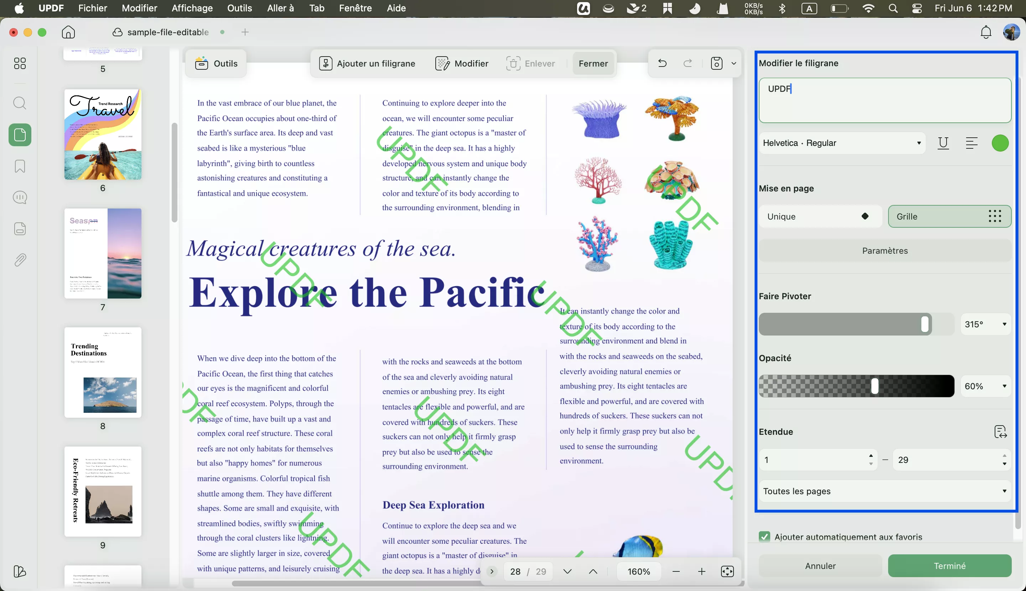Go to next page with down chevron
The height and width of the screenshot is (591, 1026).
[568, 571]
